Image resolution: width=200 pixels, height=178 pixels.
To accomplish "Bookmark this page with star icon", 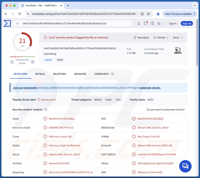I will (149, 14).
